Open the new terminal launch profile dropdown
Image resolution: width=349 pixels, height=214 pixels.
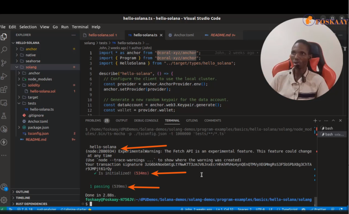[x=320, y=121]
